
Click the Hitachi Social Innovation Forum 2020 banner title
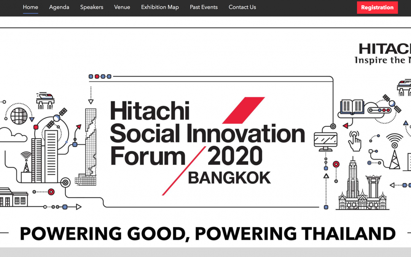[207, 134]
